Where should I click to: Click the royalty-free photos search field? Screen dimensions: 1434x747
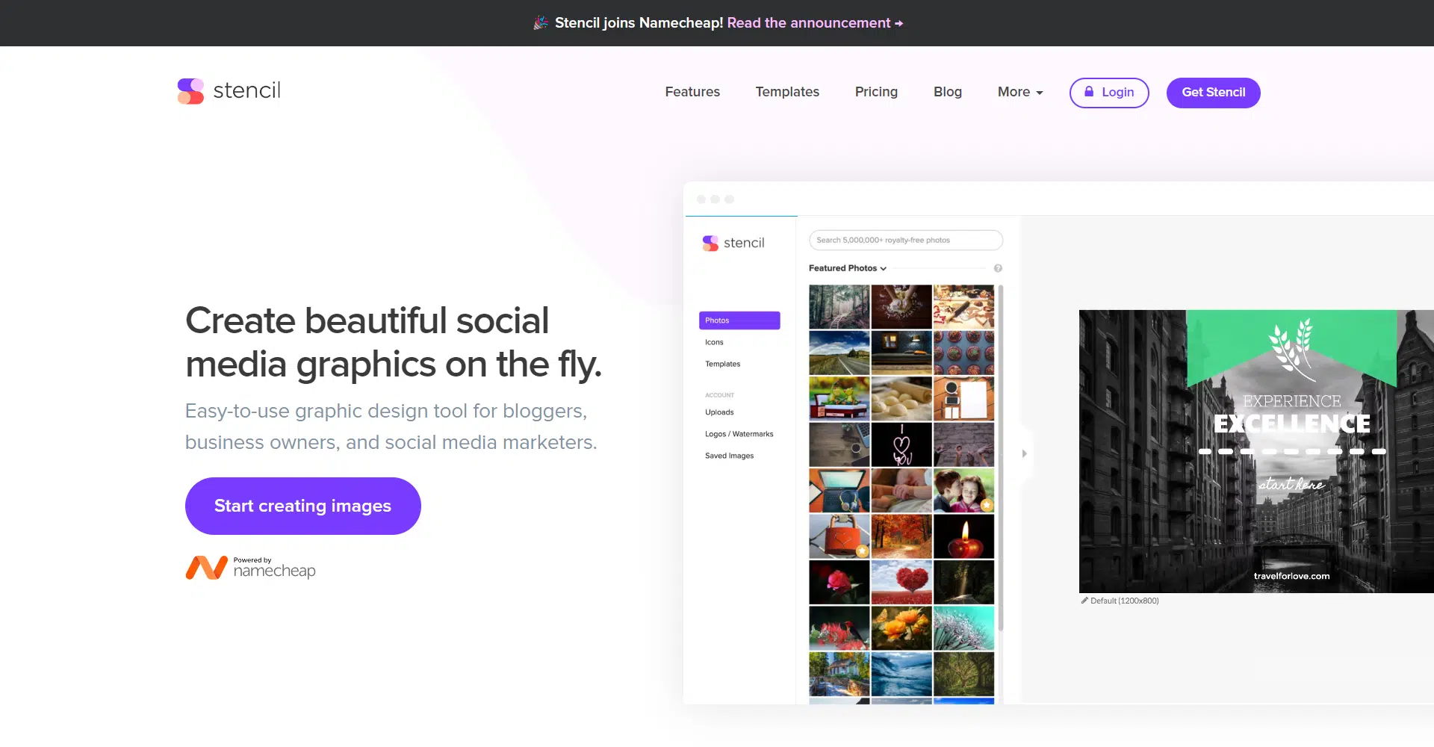(x=905, y=241)
